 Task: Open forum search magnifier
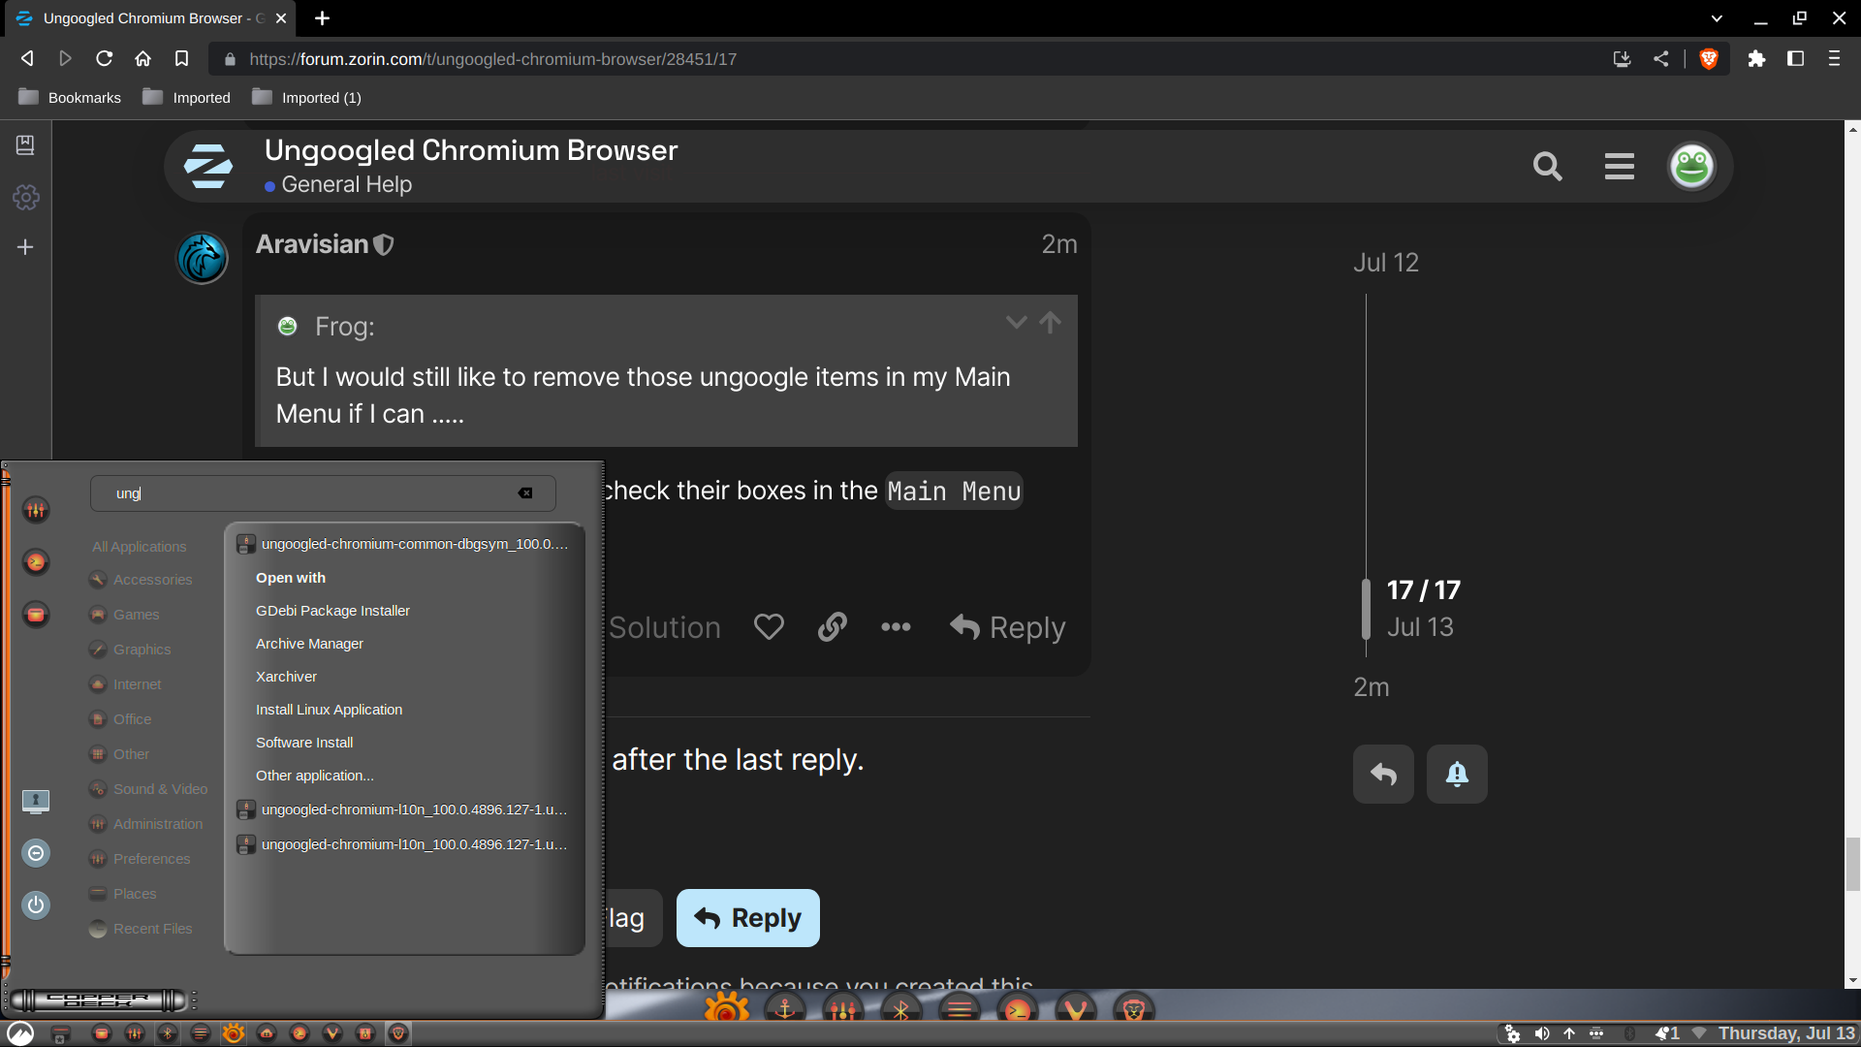[1548, 167]
